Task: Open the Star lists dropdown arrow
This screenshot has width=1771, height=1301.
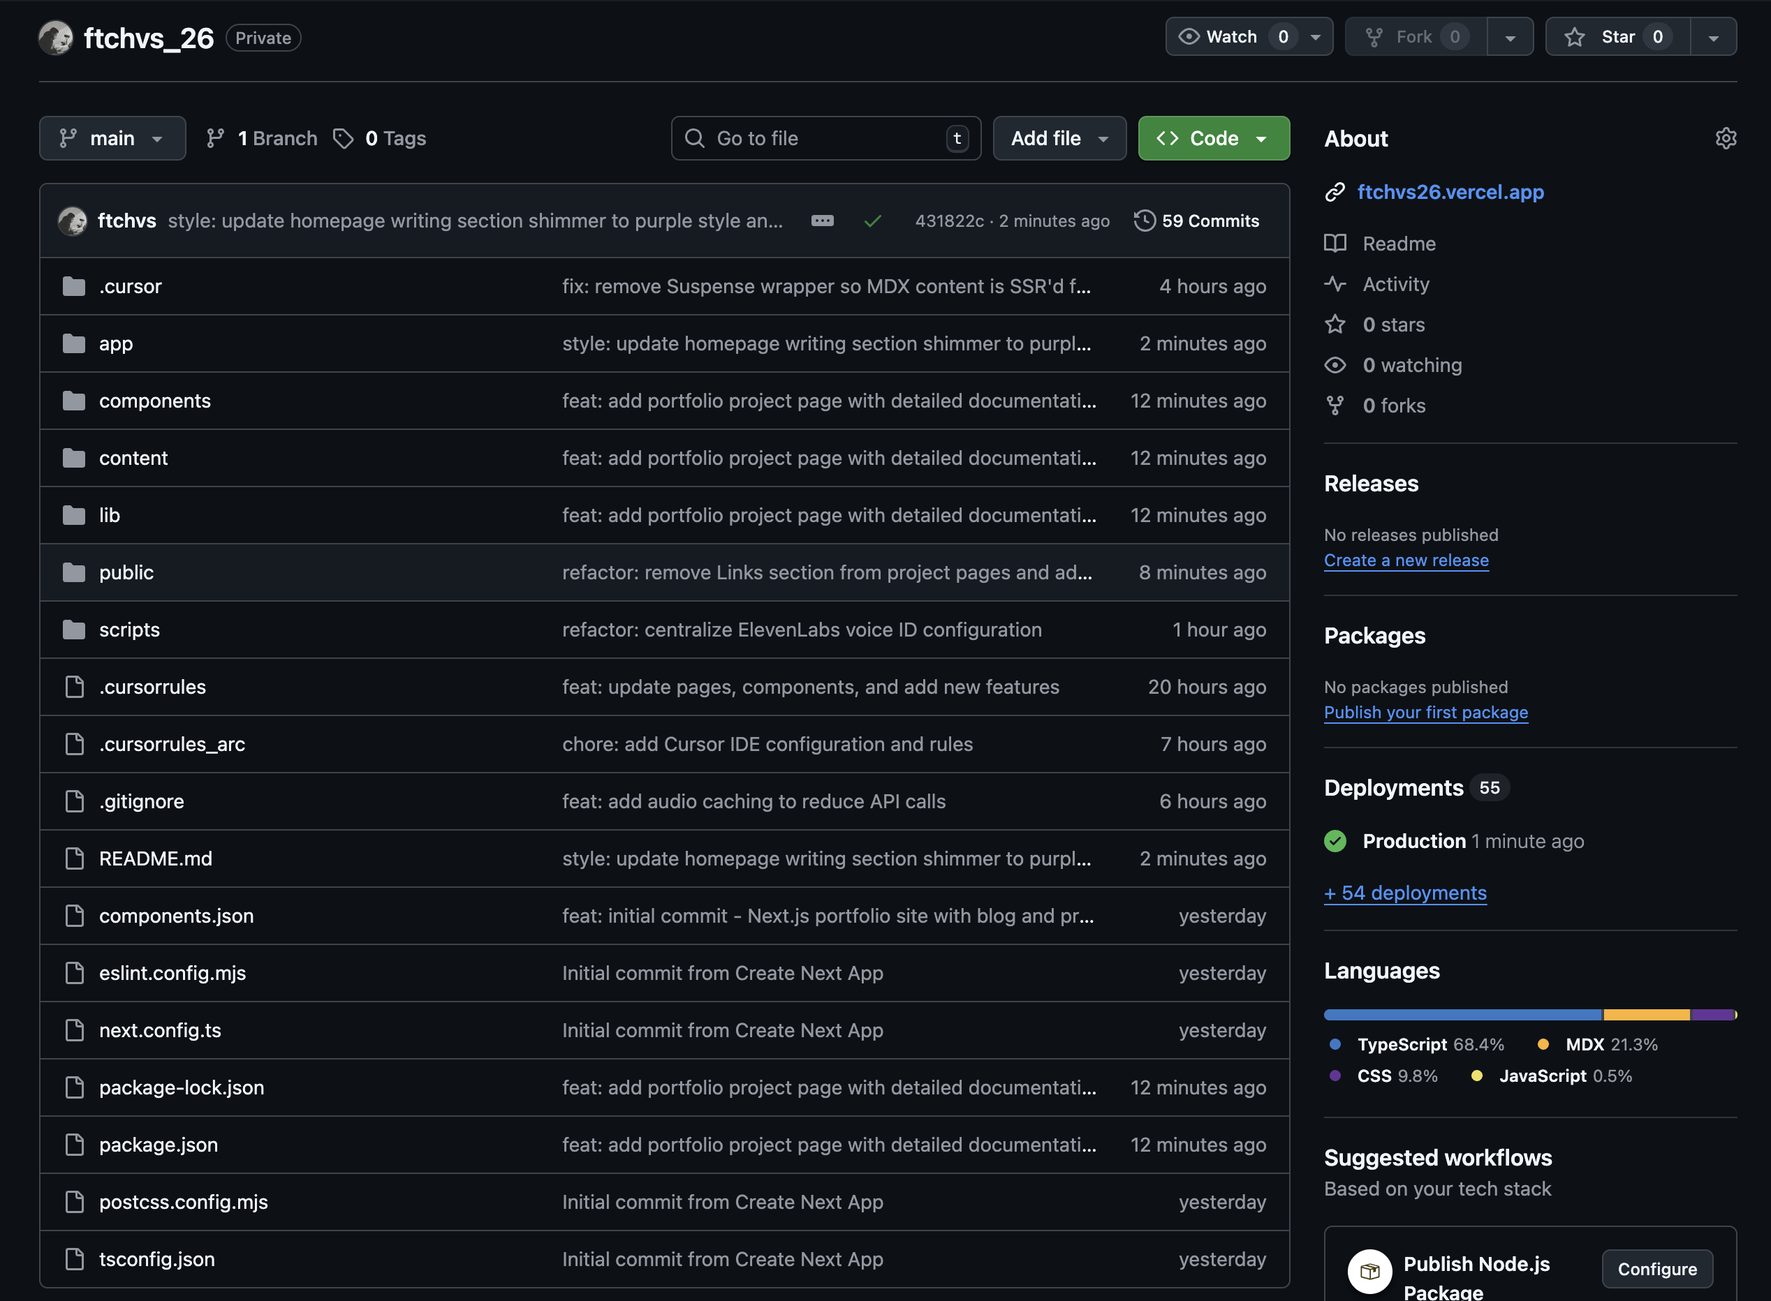Action: [1713, 37]
